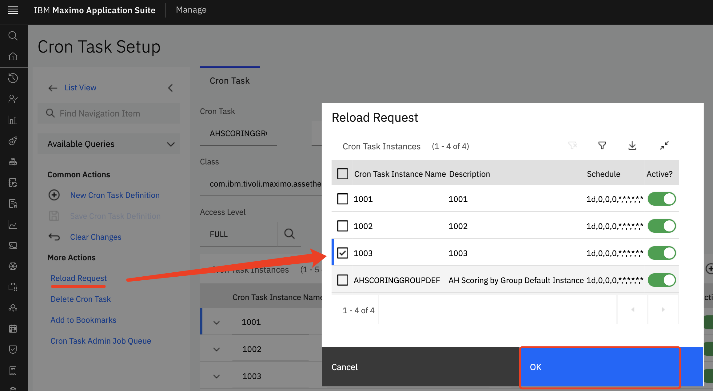
Task: Click the undo arrow icon beside Clear Changes
Action: click(54, 237)
